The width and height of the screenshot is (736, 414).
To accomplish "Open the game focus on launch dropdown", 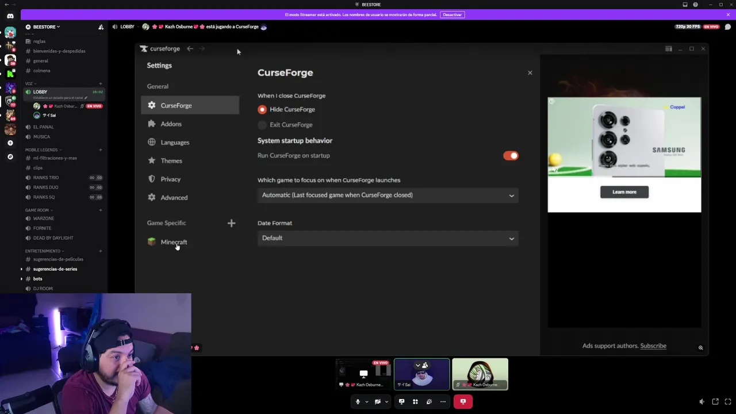I will pyautogui.click(x=388, y=195).
